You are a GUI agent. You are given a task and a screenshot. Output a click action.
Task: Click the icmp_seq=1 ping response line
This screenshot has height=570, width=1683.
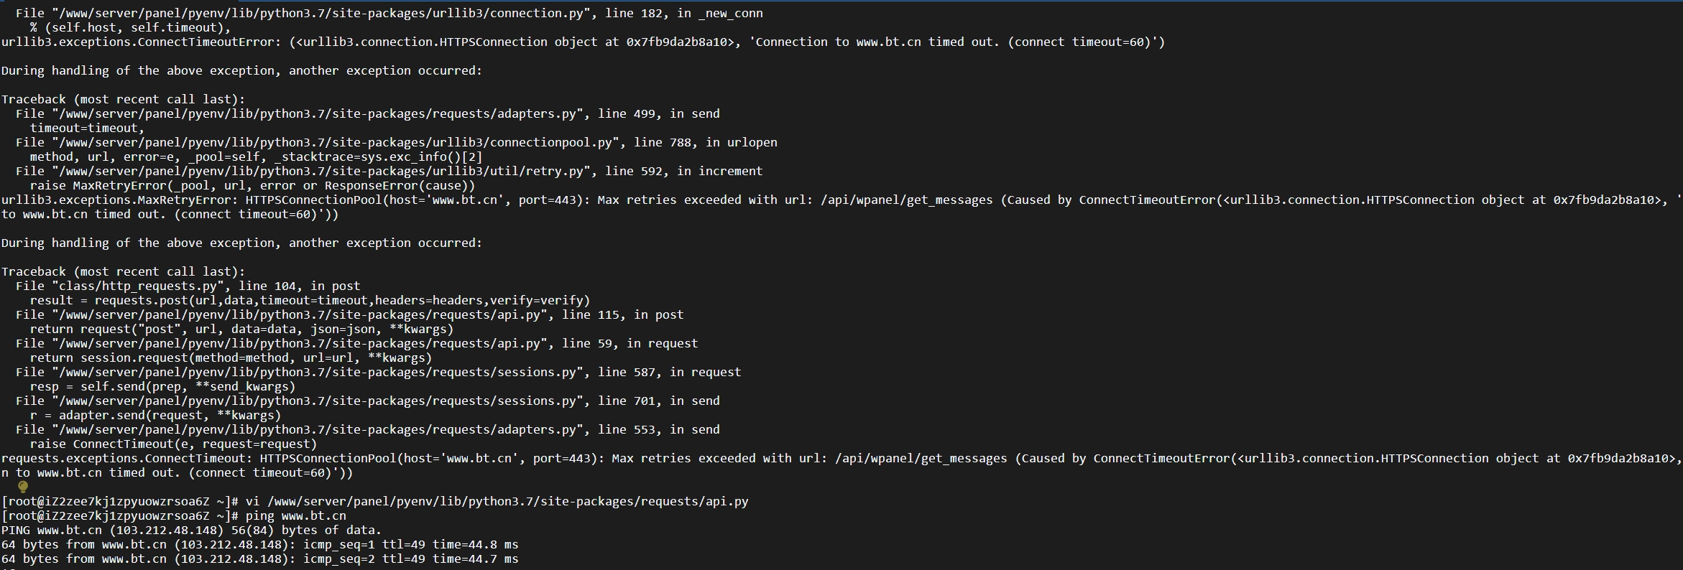pos(260,545)
